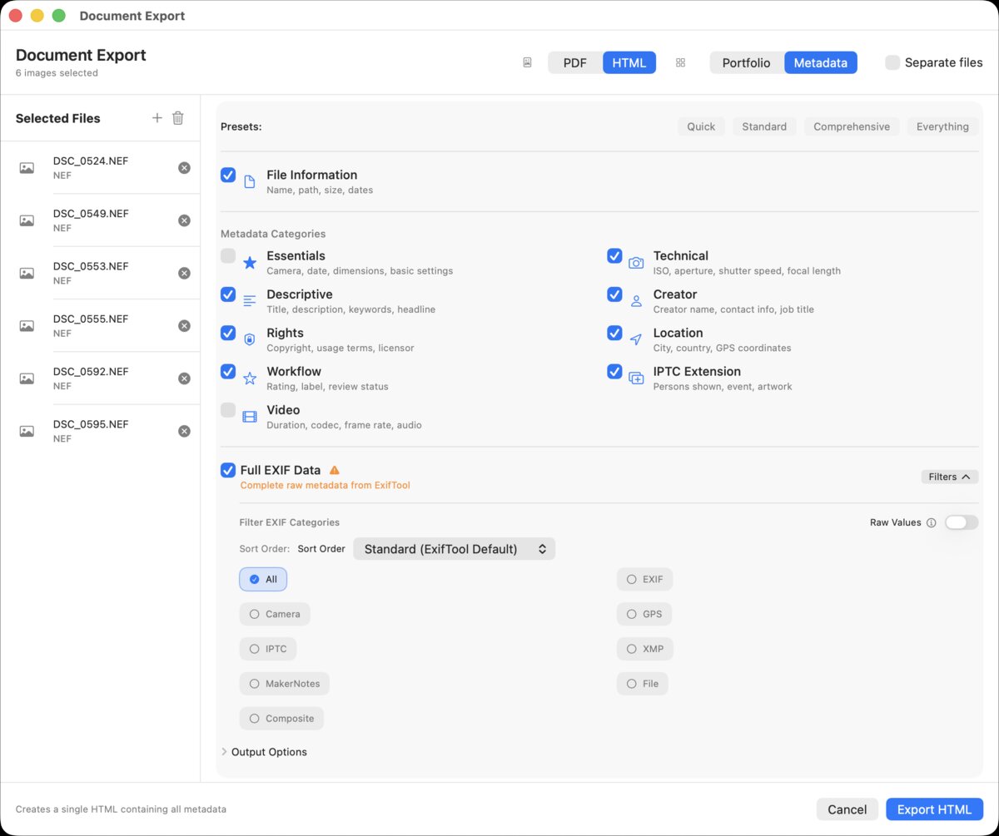Remove DSC_0549.NEF with its X button
999x836 pixels.
(184, 220)
